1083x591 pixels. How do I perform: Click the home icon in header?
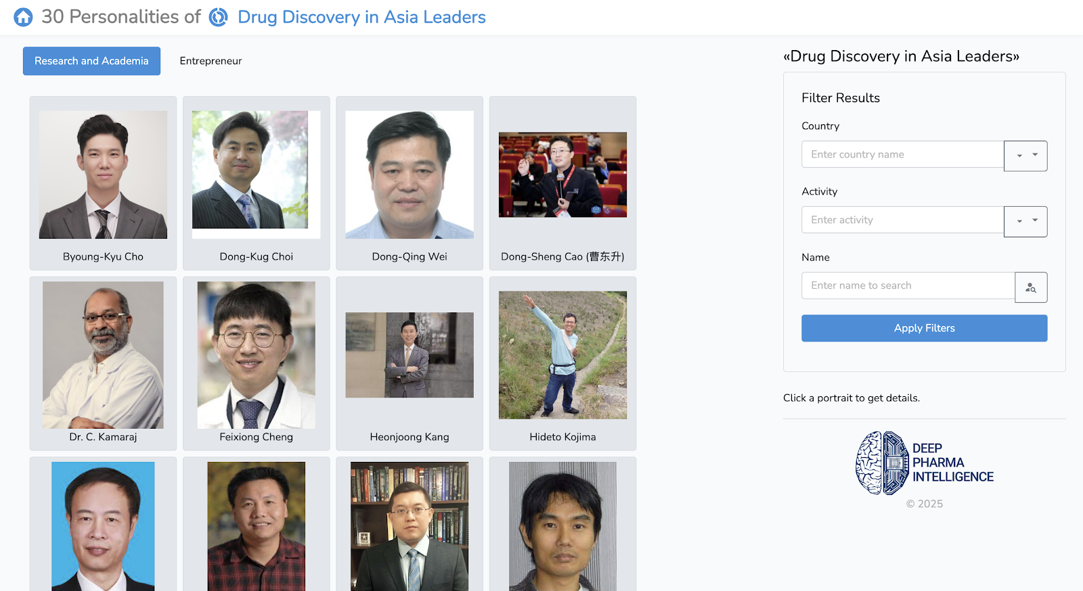pos(23,17)
